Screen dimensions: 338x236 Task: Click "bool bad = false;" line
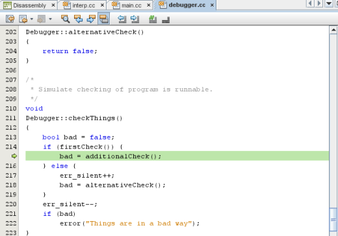pyautogui.click(x=78, y=137)
